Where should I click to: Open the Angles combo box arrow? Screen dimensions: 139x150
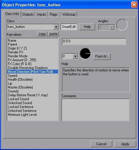112,27
